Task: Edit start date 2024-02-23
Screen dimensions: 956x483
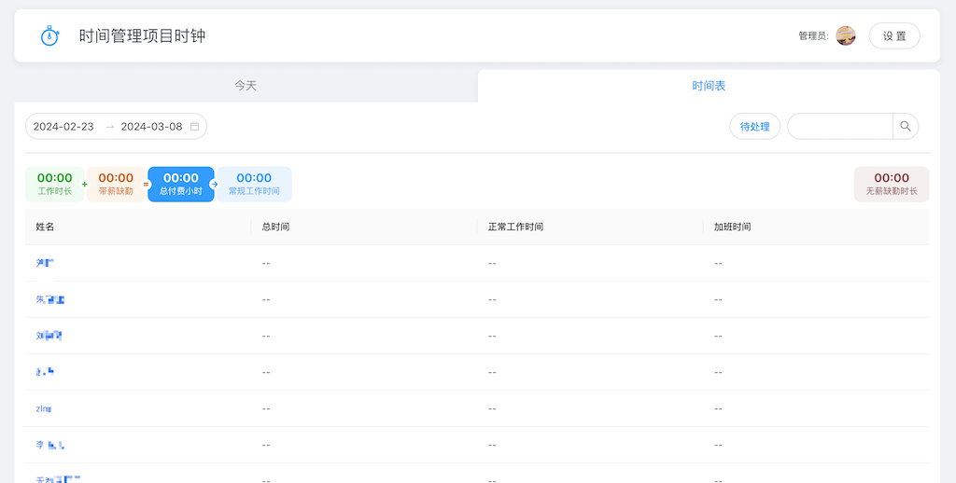Action: [63, 127]
